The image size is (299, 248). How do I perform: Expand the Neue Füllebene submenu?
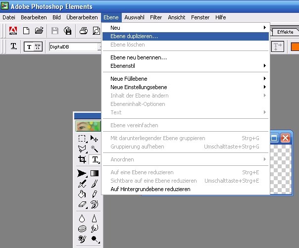click(x=186, y=79)
